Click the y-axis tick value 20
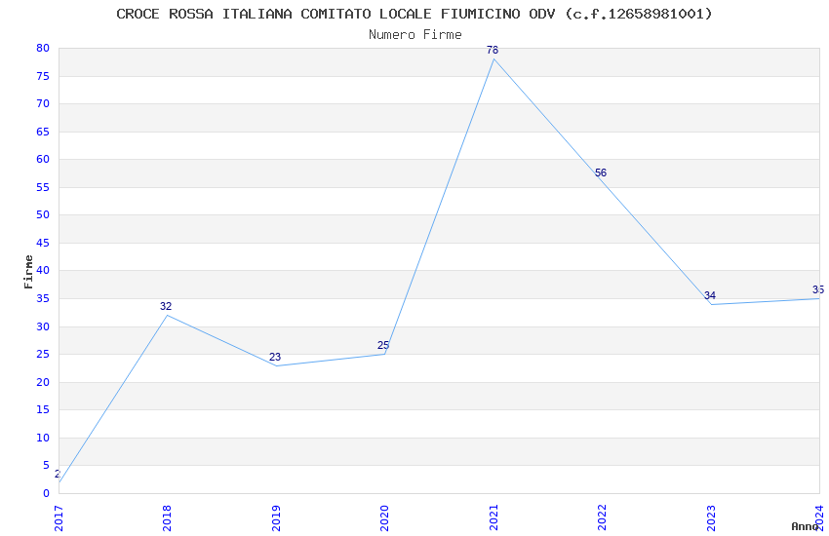This screenshot has width=829, height=536. (x=43, y=382)
